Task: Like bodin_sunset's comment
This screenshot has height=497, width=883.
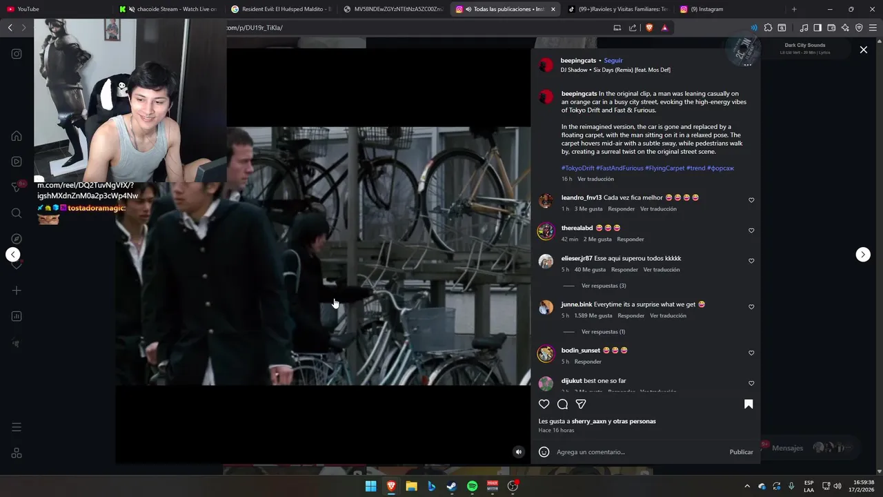Action: 751,353
